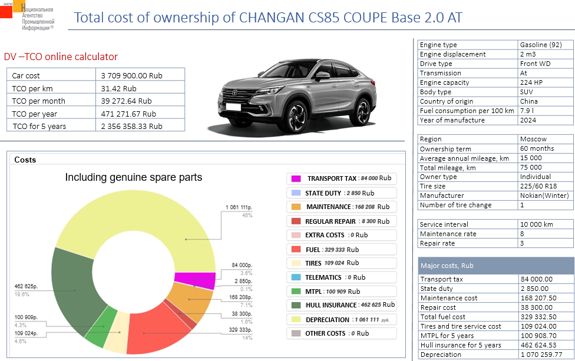
Task: Select the light blue State Duty swatch
Action: (x=296, y=193)
